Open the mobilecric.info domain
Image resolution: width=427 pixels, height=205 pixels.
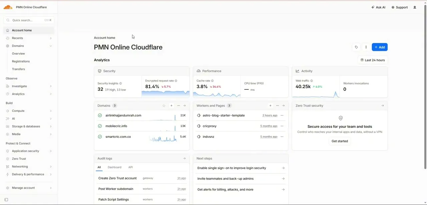pos(116,126)
